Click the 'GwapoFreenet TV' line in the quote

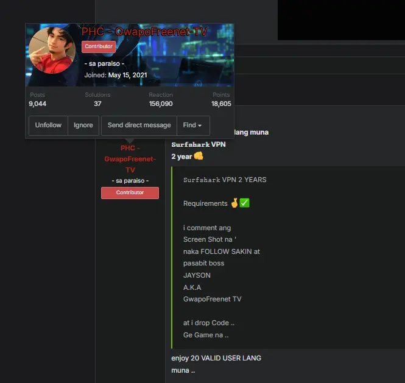tap(213, 299)
